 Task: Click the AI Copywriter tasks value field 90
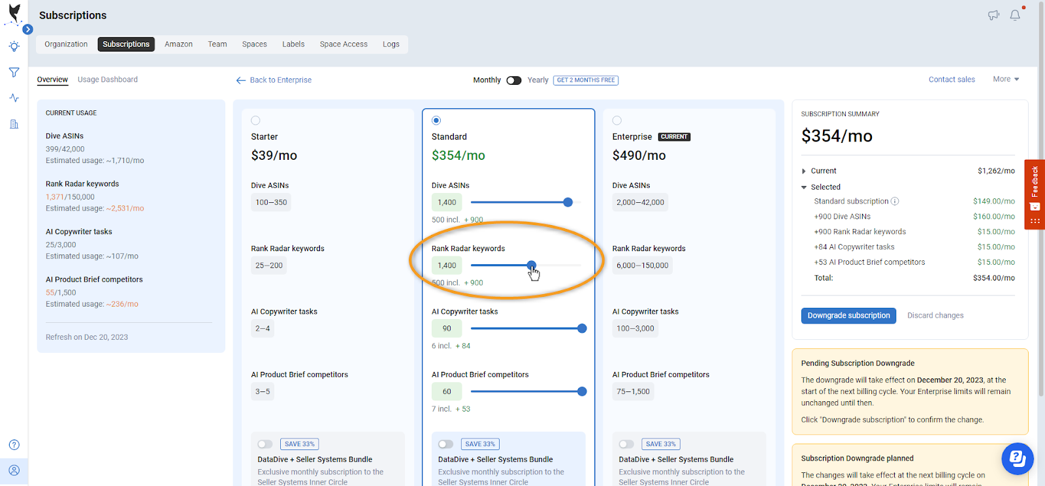tap(447, 329)
